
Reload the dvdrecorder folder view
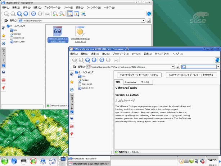pos(33,14)
